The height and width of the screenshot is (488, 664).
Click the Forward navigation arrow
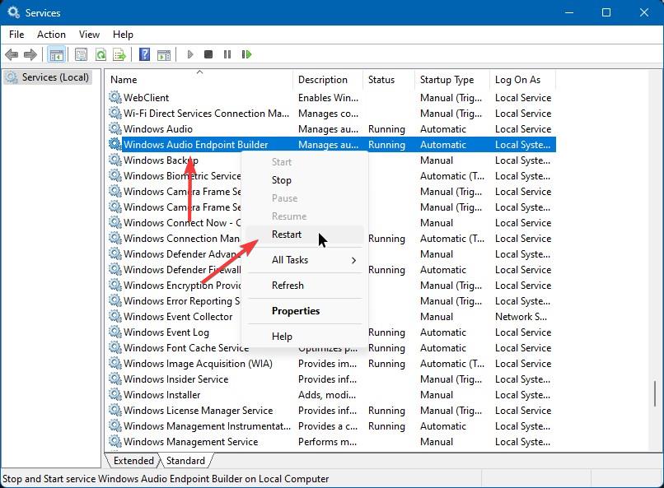coord(32,54)
